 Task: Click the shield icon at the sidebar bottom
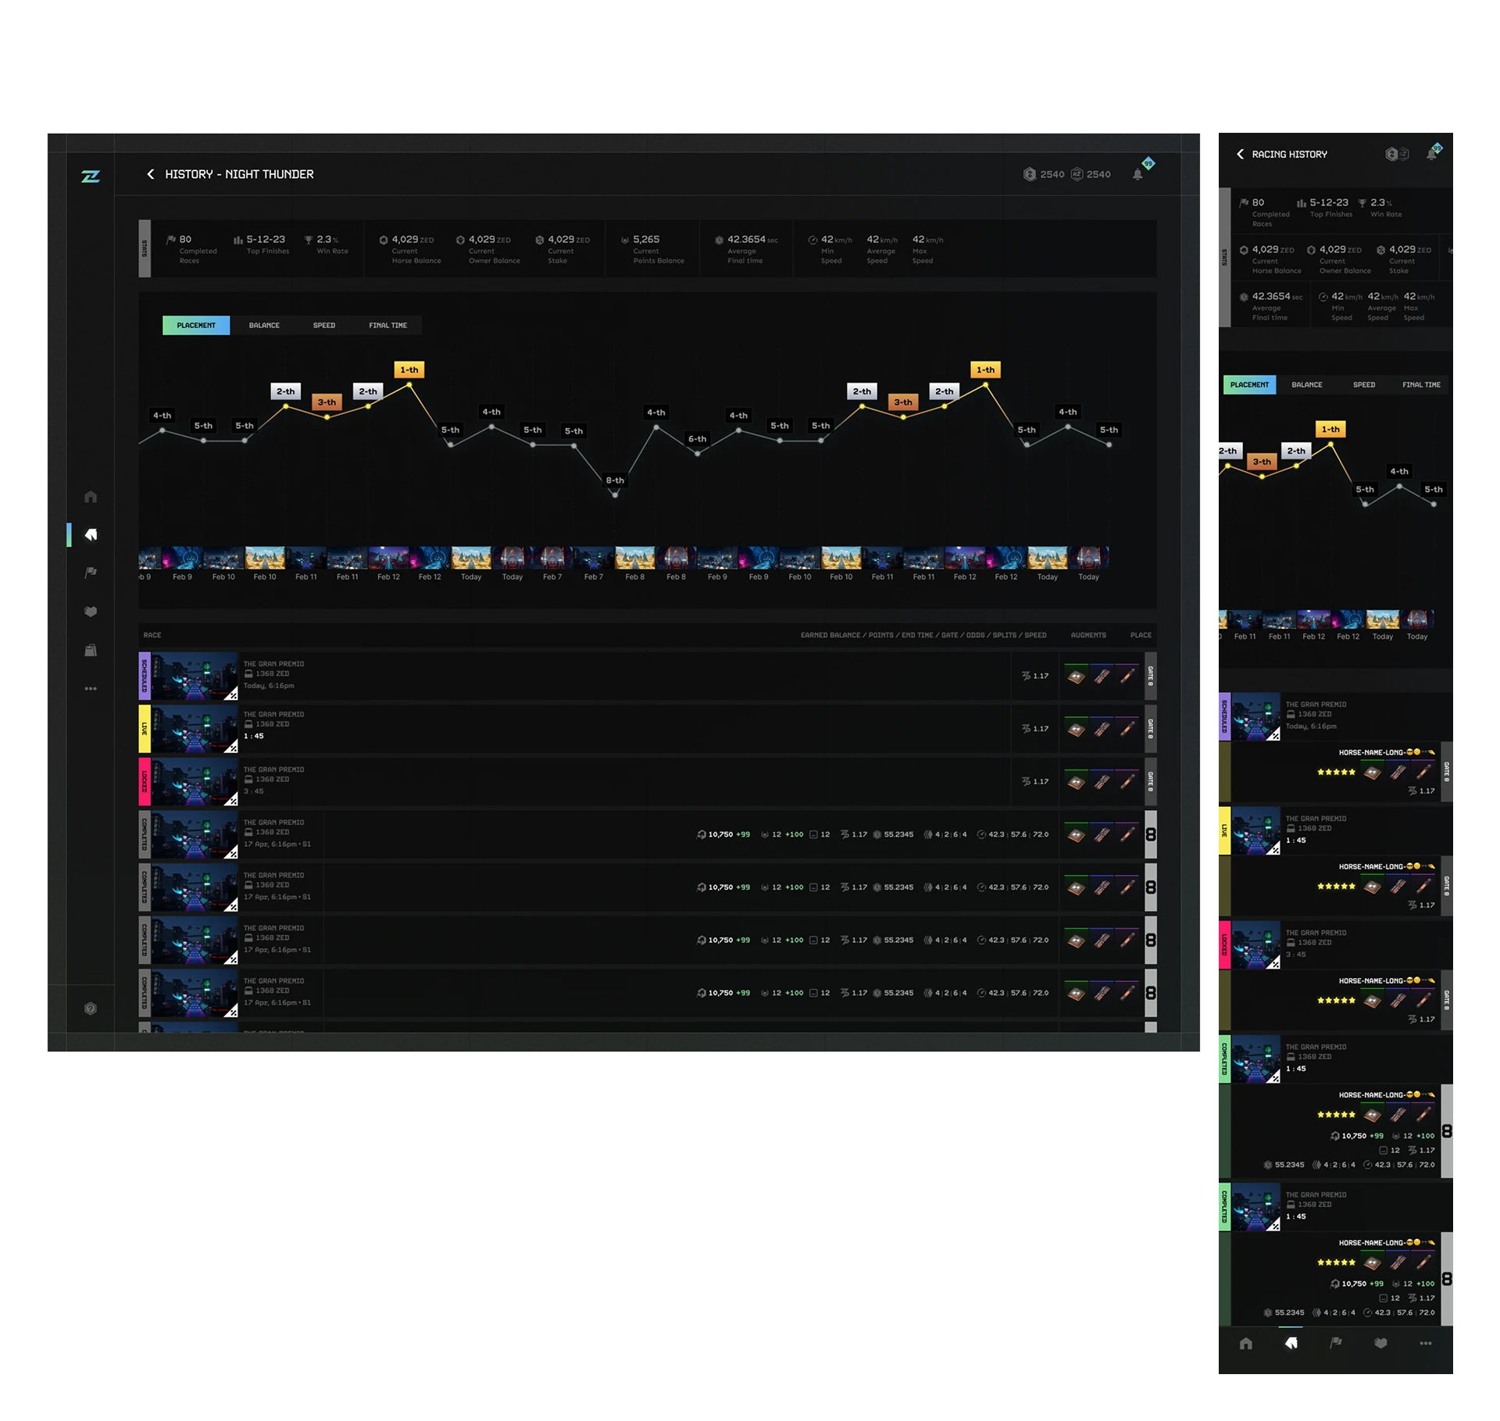tap(91, 1009)
